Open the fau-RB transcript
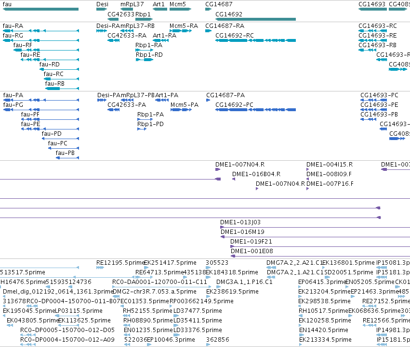This screenshot has height=347, width=410. [x=62, y=89]
